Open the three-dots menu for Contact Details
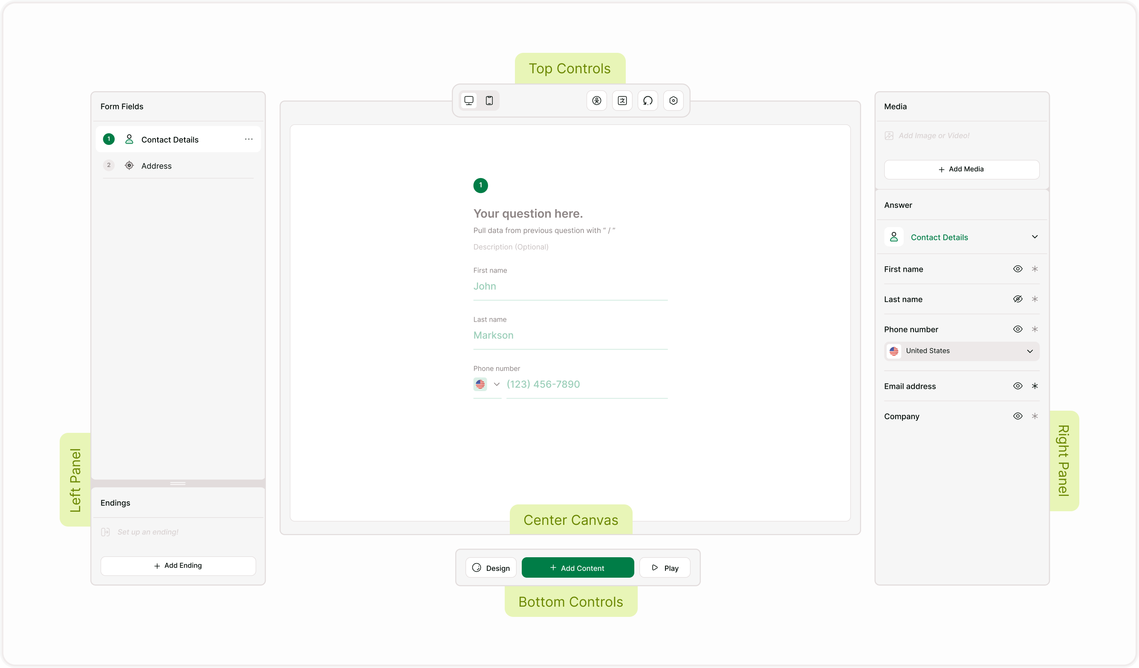This screenshot has height=668, width=1139. pyautogui.click(x=249, y=139)
